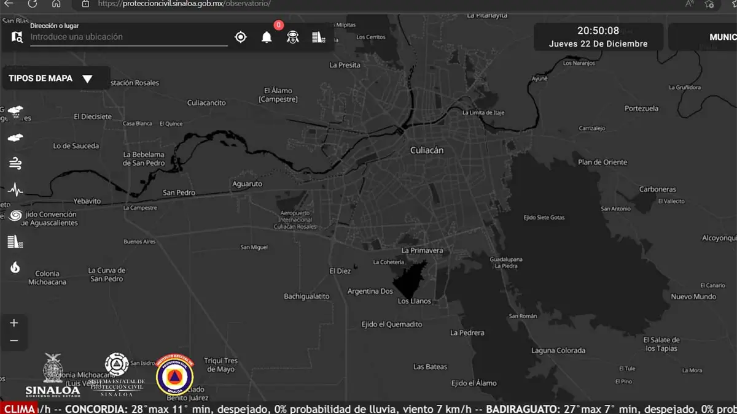737x414 pixels.
Task: Click the location search input field
Action: pos(129,37)
